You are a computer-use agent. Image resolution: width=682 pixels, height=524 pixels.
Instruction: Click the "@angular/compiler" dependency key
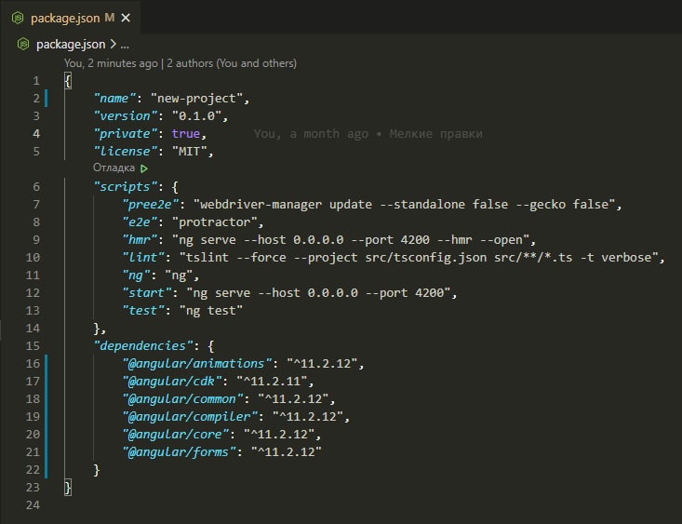pyautogui.click(x=190, y=417)
